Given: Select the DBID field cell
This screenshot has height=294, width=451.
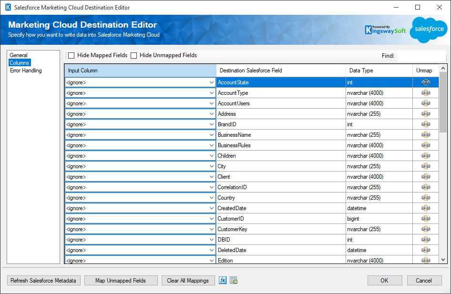Looking at the screenshot, I should [x=281, y=240].
